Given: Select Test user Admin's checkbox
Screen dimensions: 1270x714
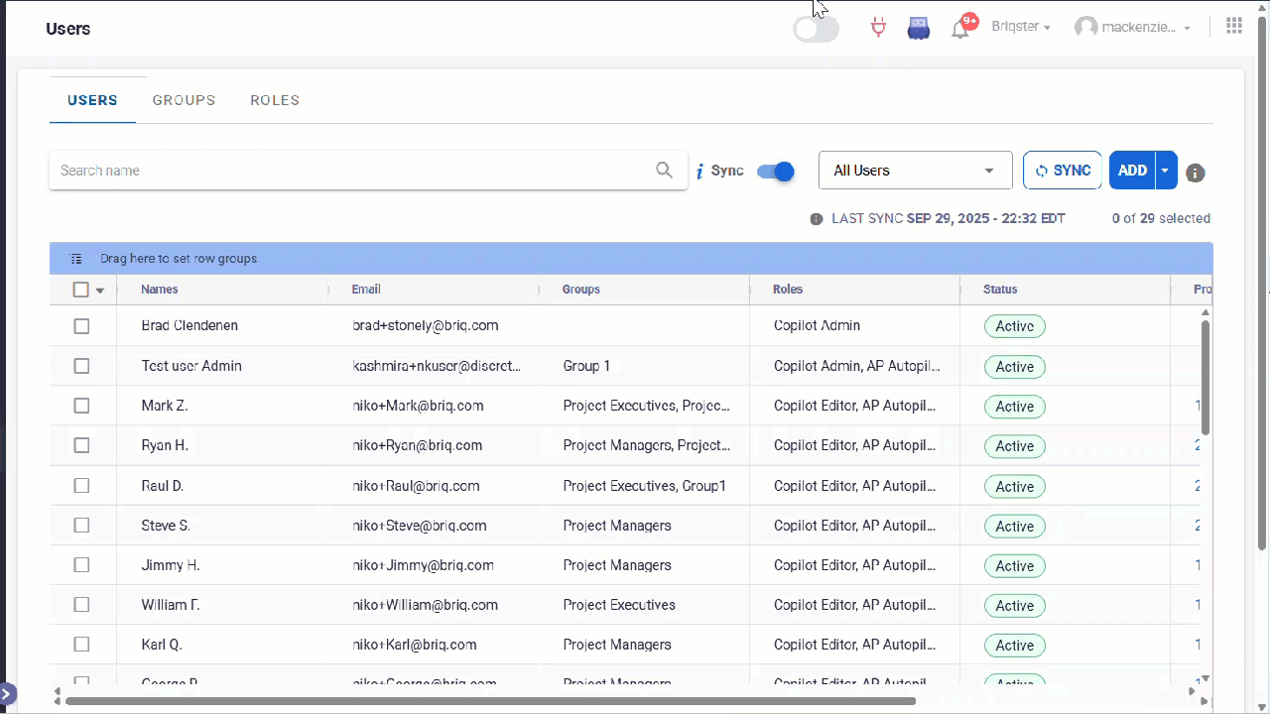Looking at the screenshot, I should pos(81,366).
